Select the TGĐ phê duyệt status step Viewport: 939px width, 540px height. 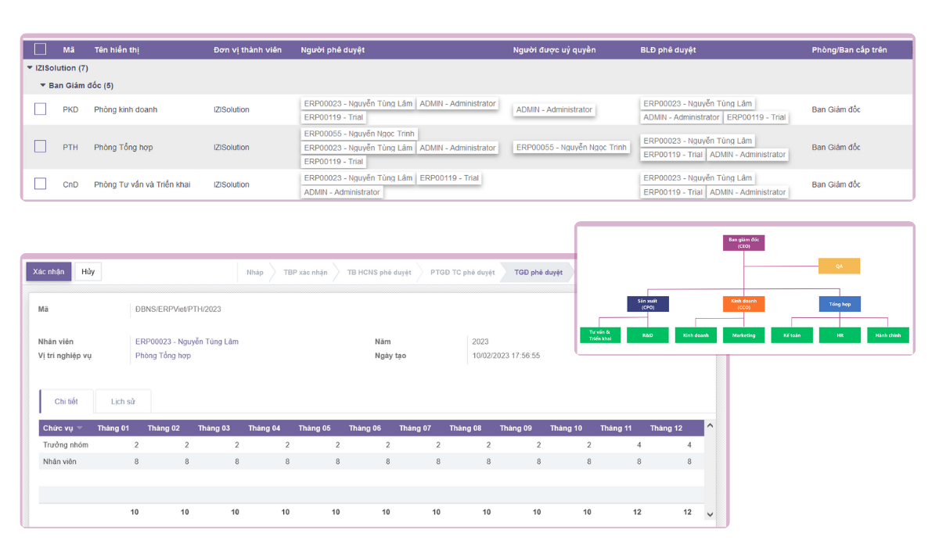(538, 273)
